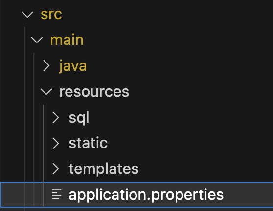The width and height of the screenshot is (273, 211).
Task: Expand the static folder chevron
Action: [x=56, y=144]
